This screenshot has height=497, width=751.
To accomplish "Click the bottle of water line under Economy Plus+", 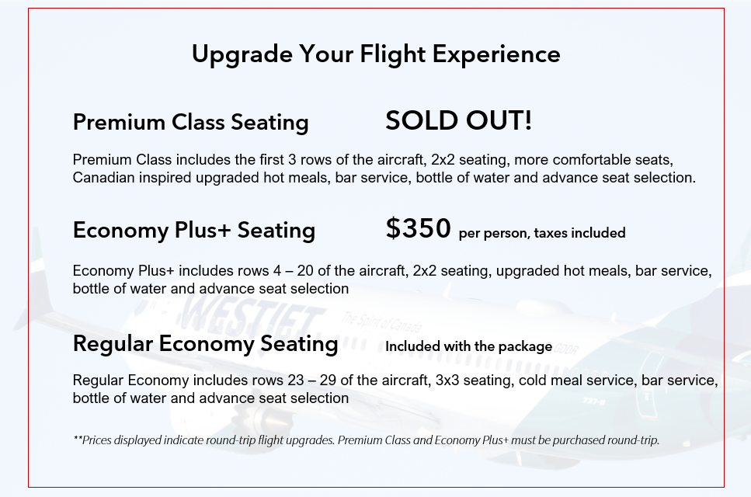I will 210,289.
